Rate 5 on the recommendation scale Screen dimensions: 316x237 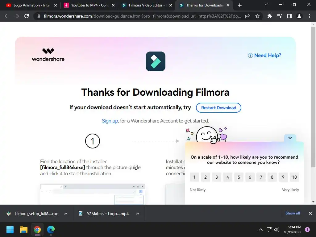point(239,177)
